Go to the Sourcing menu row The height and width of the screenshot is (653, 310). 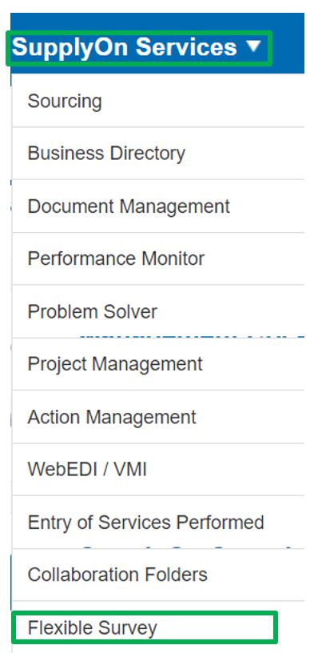point(158,101)
